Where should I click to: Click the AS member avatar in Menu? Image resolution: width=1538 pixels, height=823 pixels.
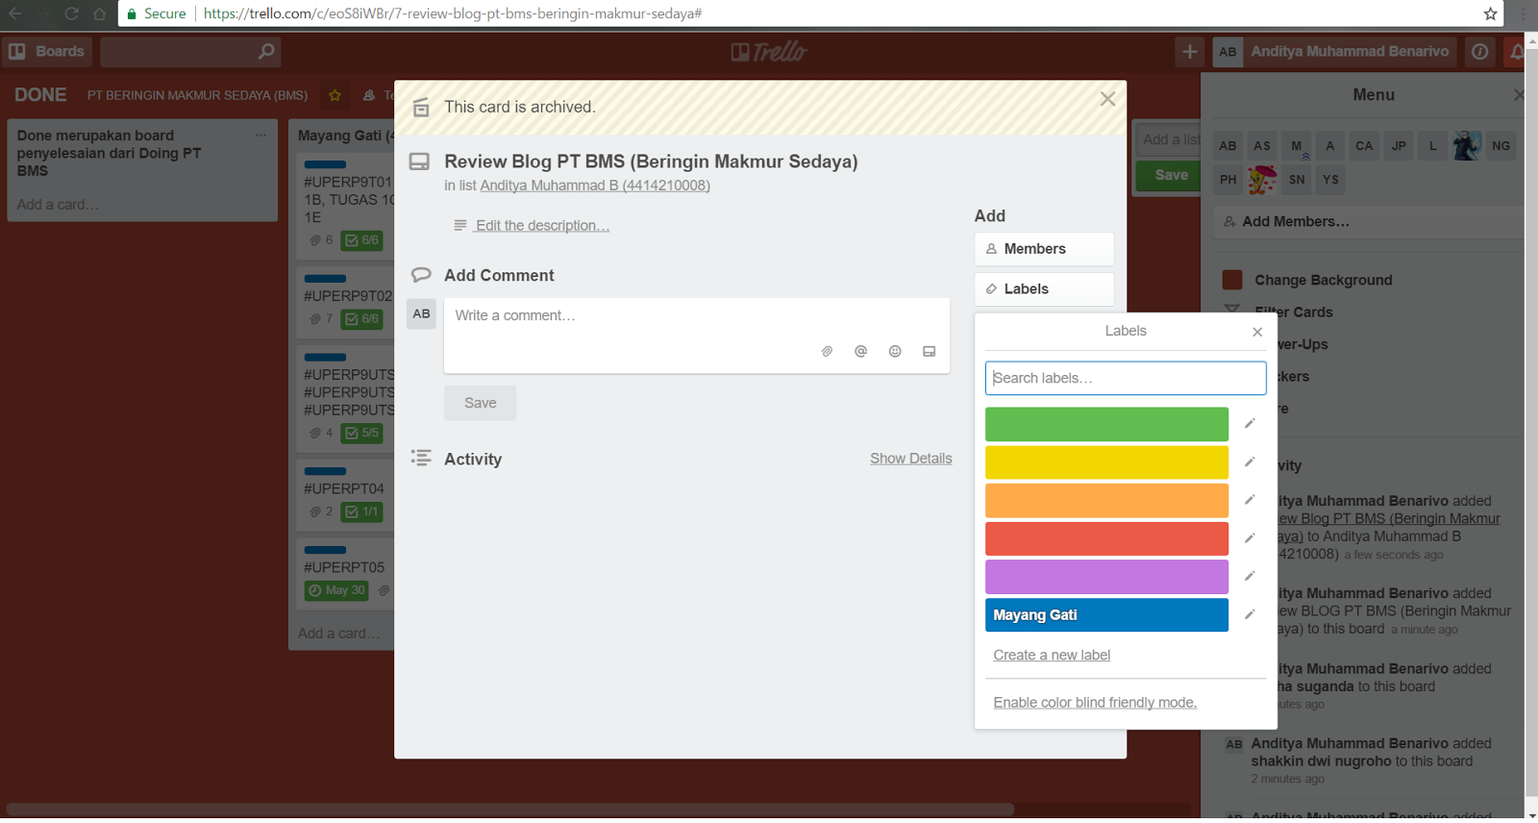coord(1262,146)
